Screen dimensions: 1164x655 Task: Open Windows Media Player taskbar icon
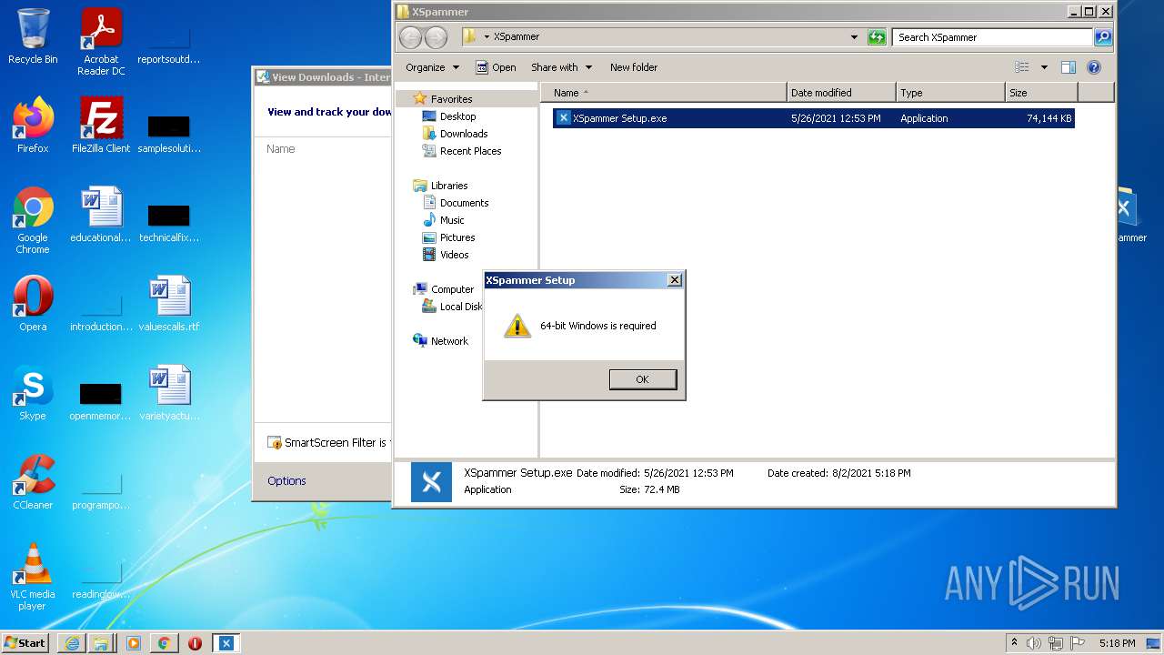(x=134, y=643)
